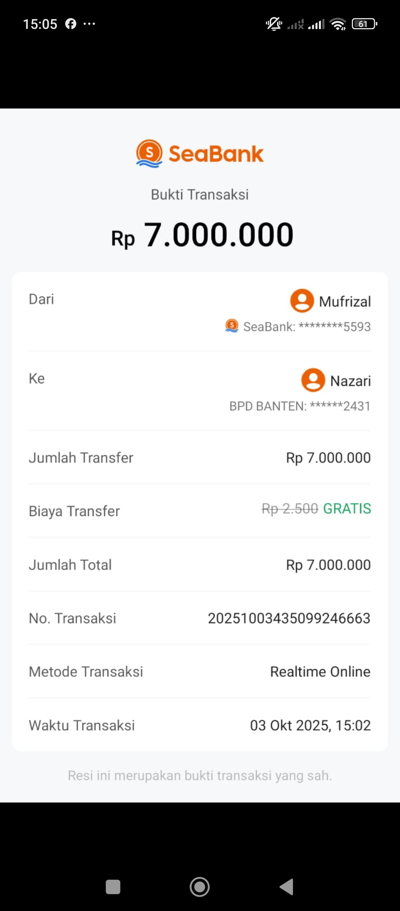Tap the transaction time 03 Okt 2025, 15:02
Viewport: 400px width, 911px height.
pos(310,725)
